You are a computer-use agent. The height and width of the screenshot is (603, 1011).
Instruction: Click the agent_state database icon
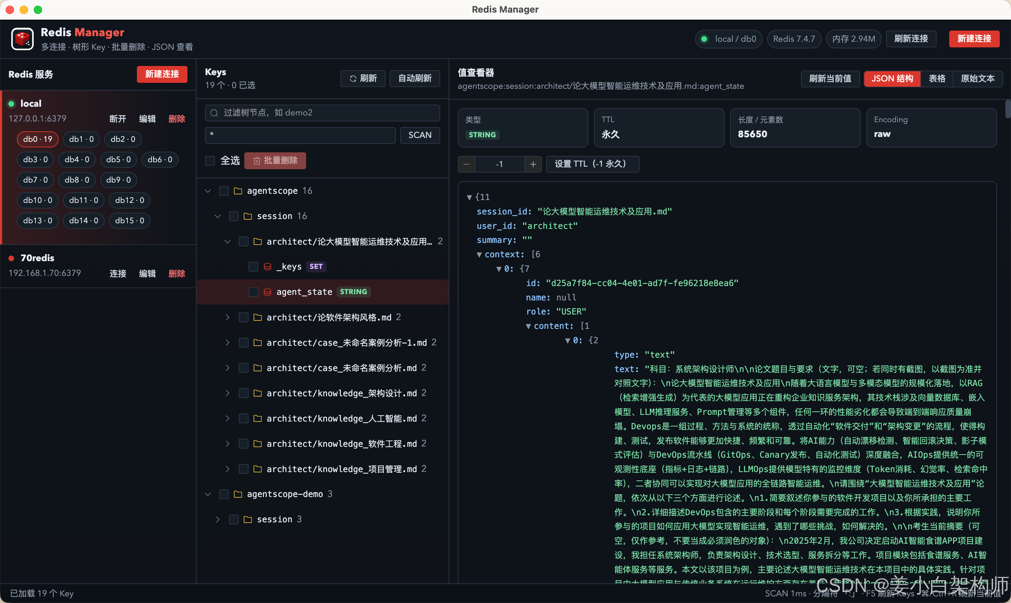click(267, 292)
